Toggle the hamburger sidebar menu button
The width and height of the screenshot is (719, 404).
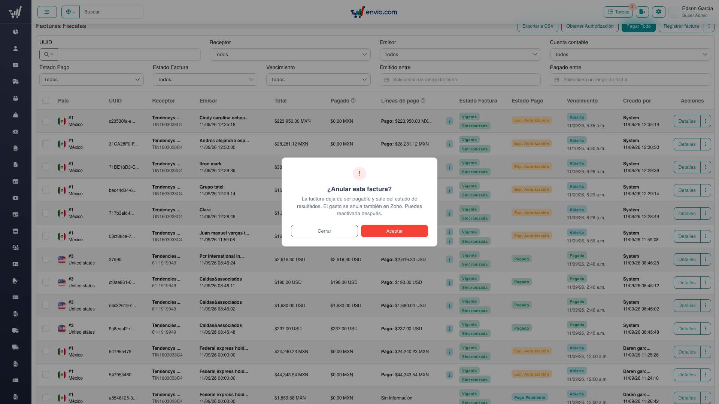pyautogui.click(x=47, y=12)
